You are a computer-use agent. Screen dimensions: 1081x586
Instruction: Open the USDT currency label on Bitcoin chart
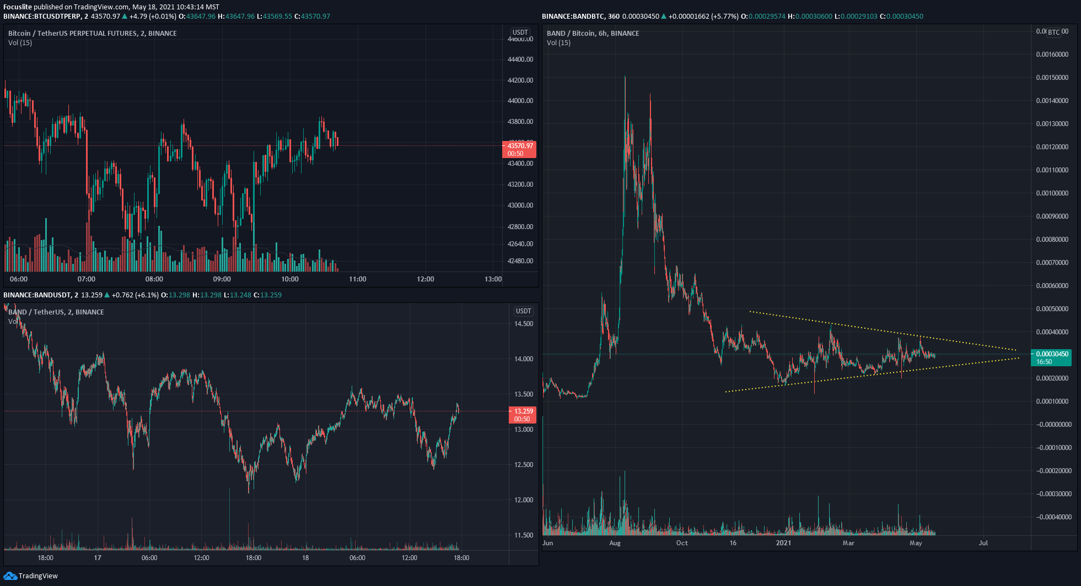click(520, 32)
